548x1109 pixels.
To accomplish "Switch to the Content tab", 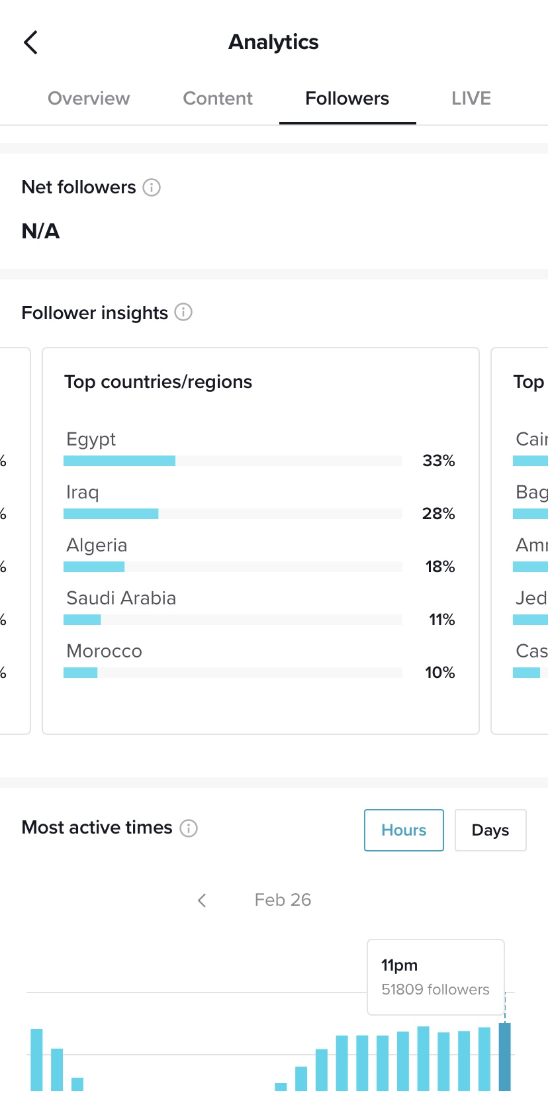I will (218, 99).
